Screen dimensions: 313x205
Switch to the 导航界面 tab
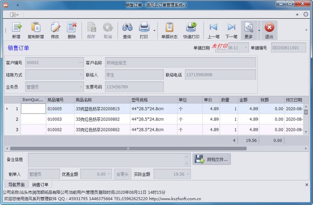tap(16, 185)
